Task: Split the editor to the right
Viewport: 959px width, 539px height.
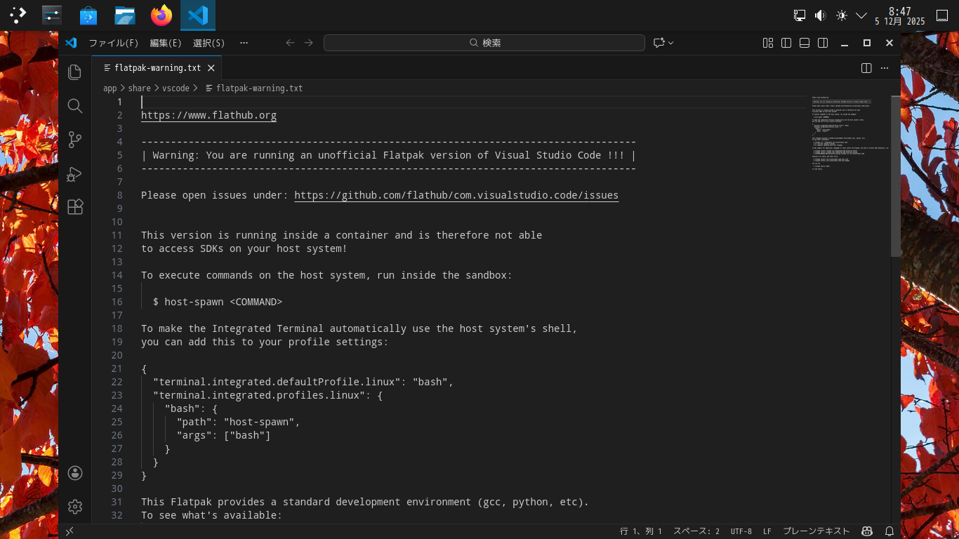Action: 866,68
